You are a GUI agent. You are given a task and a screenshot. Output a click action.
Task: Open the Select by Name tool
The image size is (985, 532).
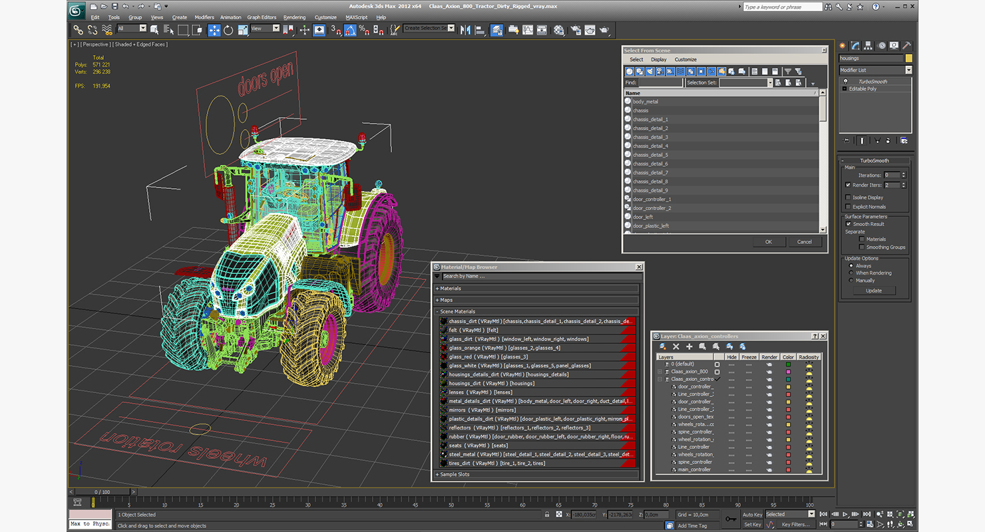click(168, 30)
